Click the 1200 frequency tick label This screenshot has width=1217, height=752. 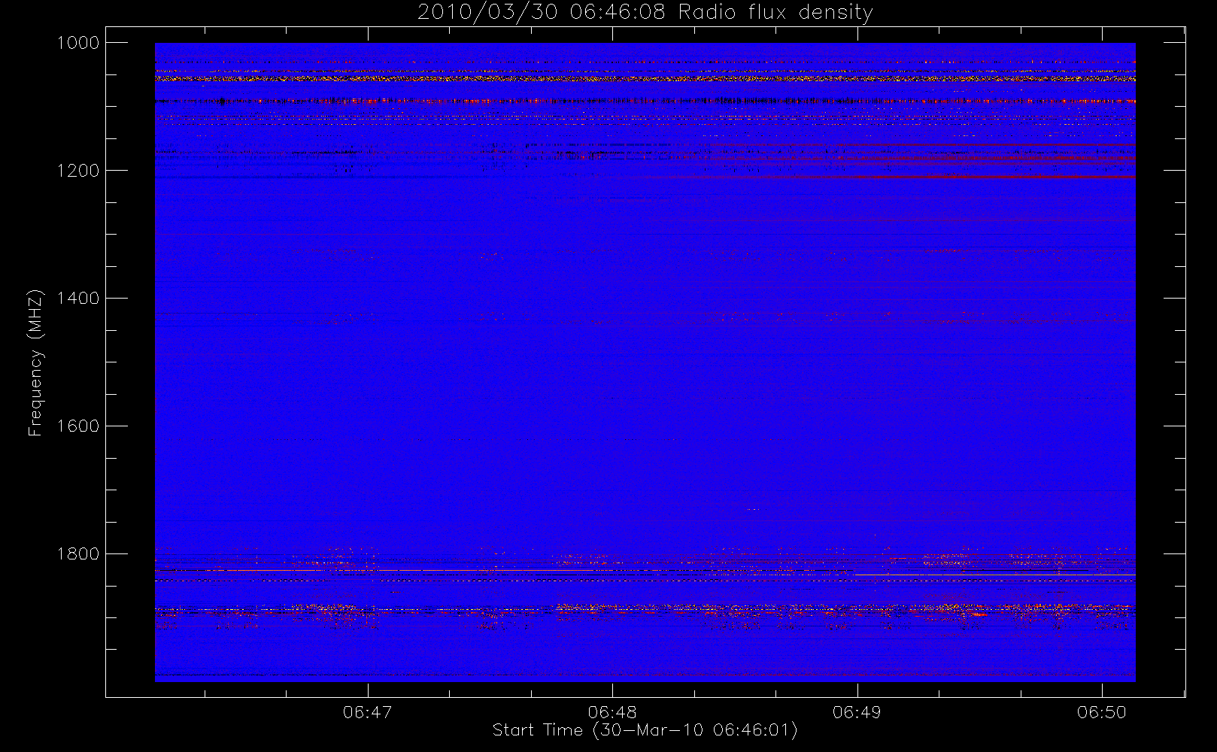coord(78,171)
